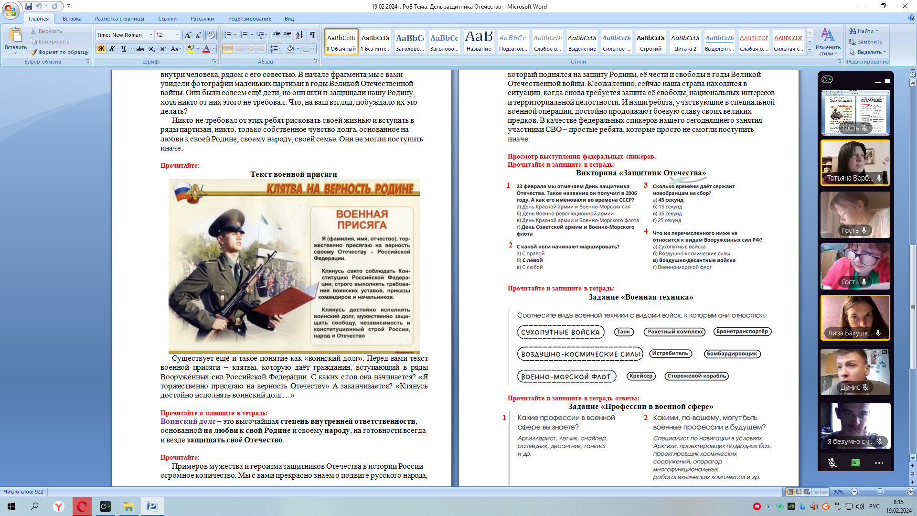
Task: Decrease paragraph indent
Action: (277, 35)
